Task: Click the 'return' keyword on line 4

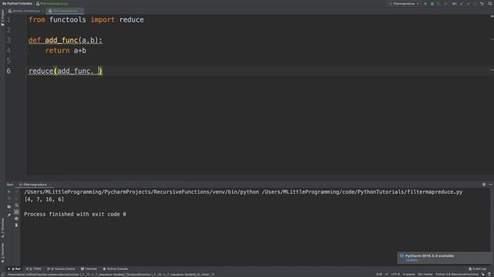Action: tap(57, 51)
